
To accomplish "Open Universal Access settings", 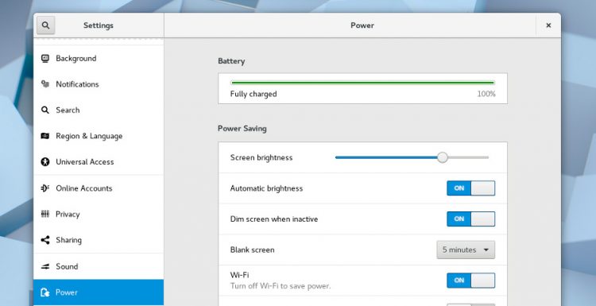I will click(99, 162).
